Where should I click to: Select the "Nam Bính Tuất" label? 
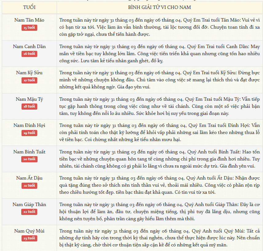click(29, 152)
